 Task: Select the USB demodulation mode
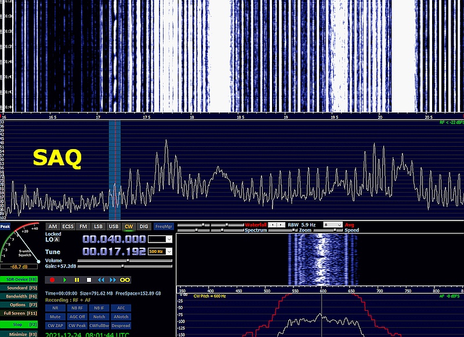pyautogui.click(x=113, y=227)
